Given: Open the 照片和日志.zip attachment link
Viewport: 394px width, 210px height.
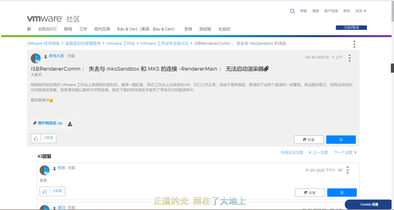Looking at the screenshot, I should [50, 123].
